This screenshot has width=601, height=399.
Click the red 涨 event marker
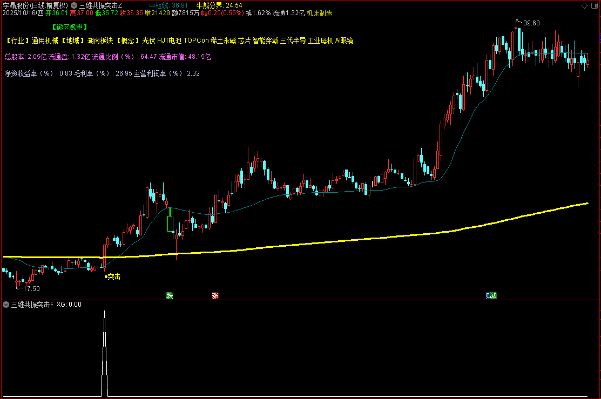pyautogui.click(x=215, y=295)
